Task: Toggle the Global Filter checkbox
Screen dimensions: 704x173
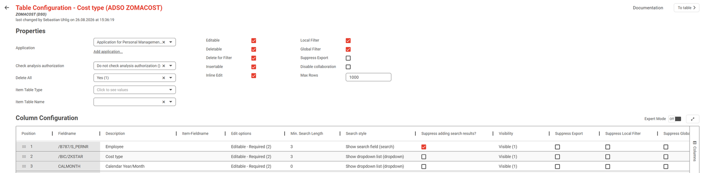Action: click(348, 49)
